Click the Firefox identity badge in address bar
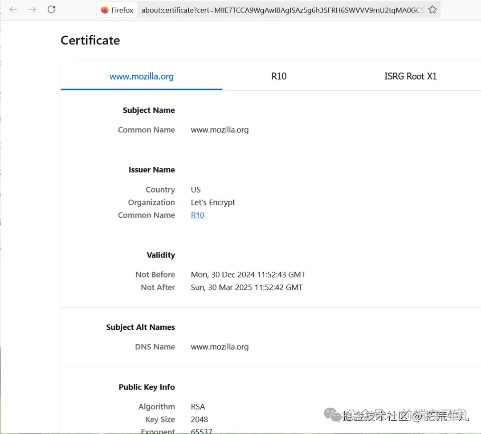This screenshot has height=434, width=481. click(x=117, y=10)
